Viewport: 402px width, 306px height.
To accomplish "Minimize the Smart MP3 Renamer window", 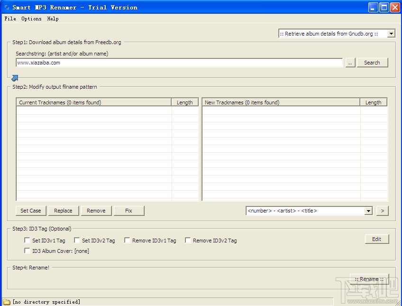I will coord(373,8).
